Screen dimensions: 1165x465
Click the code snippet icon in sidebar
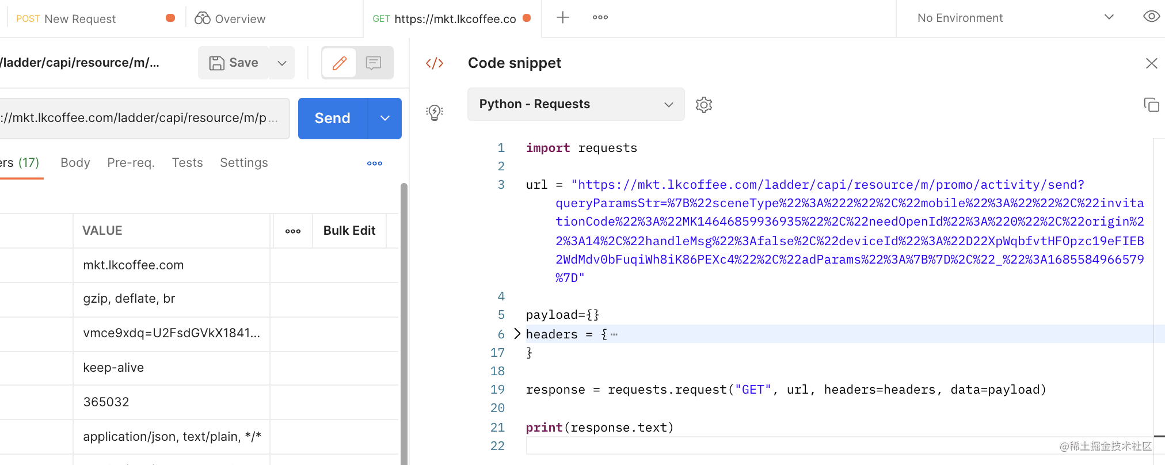tap(435, 63)
